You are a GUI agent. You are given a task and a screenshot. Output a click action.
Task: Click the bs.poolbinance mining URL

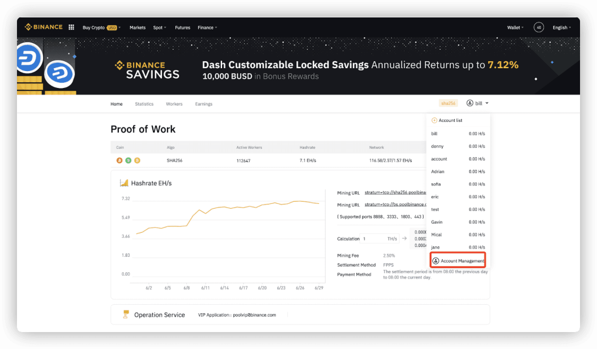tap(395, 205)
